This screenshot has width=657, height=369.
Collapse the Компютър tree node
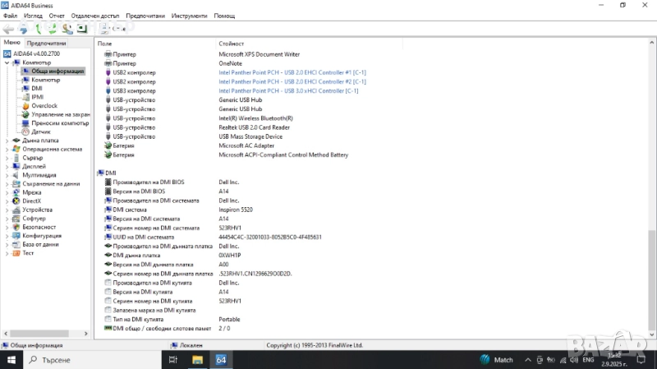pyautogui.click(x=7, y=62)
